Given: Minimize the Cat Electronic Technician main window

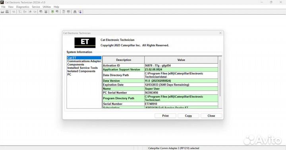Looking at the screenshot, I should (x=262, y=2).
